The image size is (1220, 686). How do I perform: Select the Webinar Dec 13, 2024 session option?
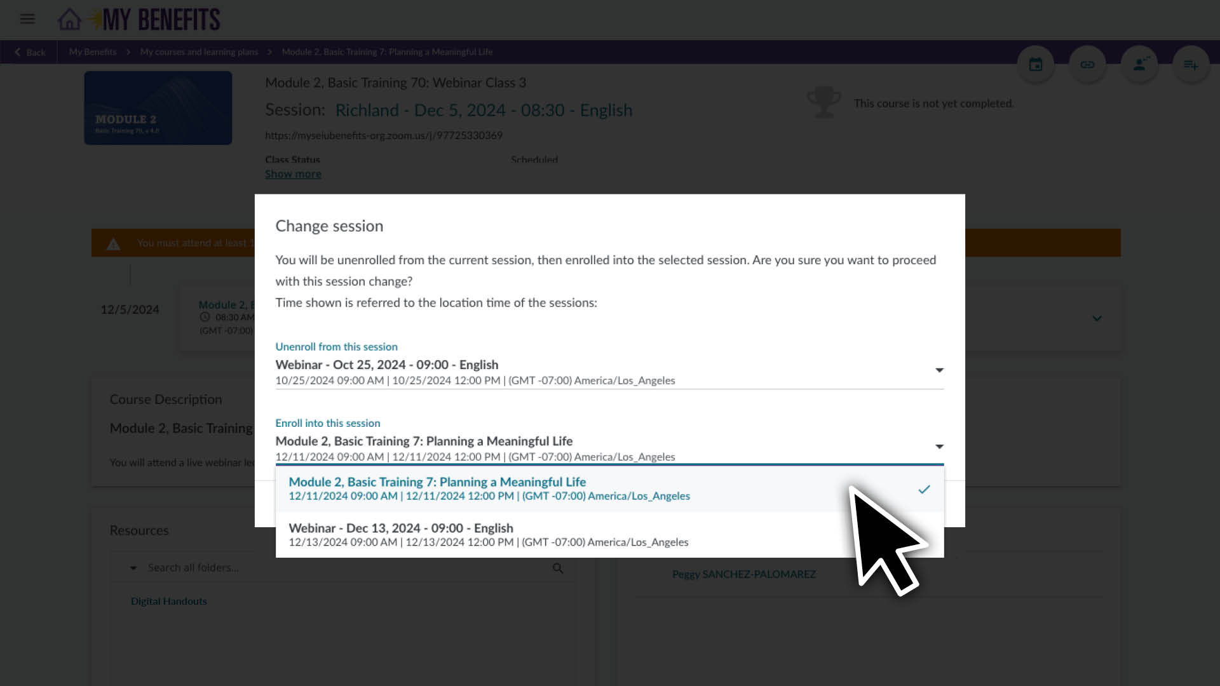pos(445,534)
